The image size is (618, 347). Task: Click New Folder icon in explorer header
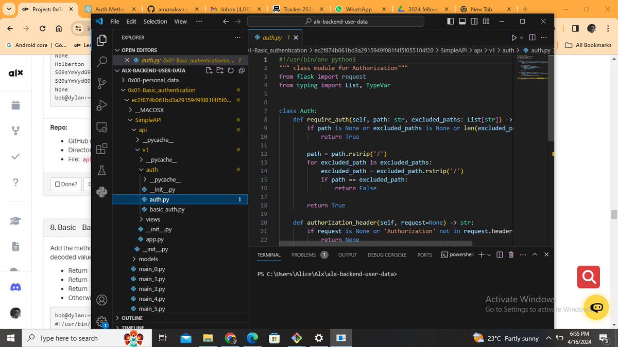pos(220,70)
